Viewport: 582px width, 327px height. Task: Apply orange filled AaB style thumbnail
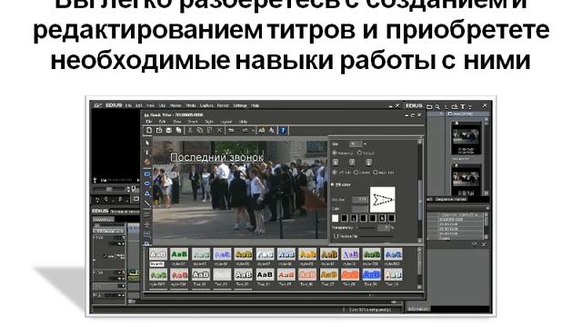[350, 274]
